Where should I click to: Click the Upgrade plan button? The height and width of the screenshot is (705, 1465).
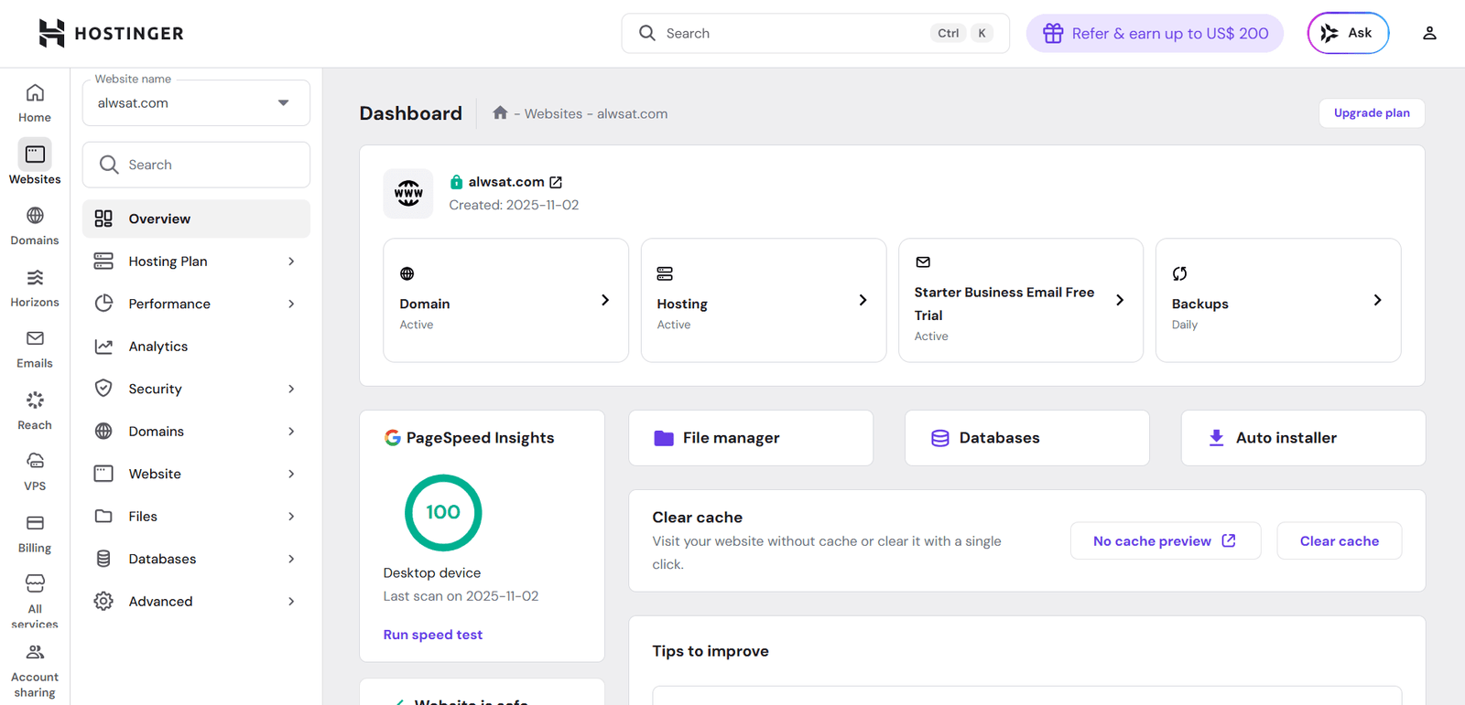pyautogui.click(x=1372, y=112)
